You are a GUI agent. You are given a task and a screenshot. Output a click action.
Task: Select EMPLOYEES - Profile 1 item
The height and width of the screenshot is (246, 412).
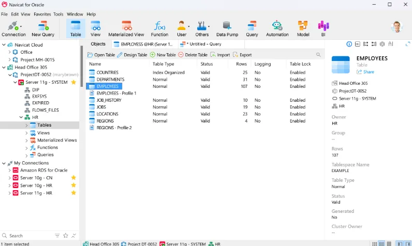tap(112, 93)
